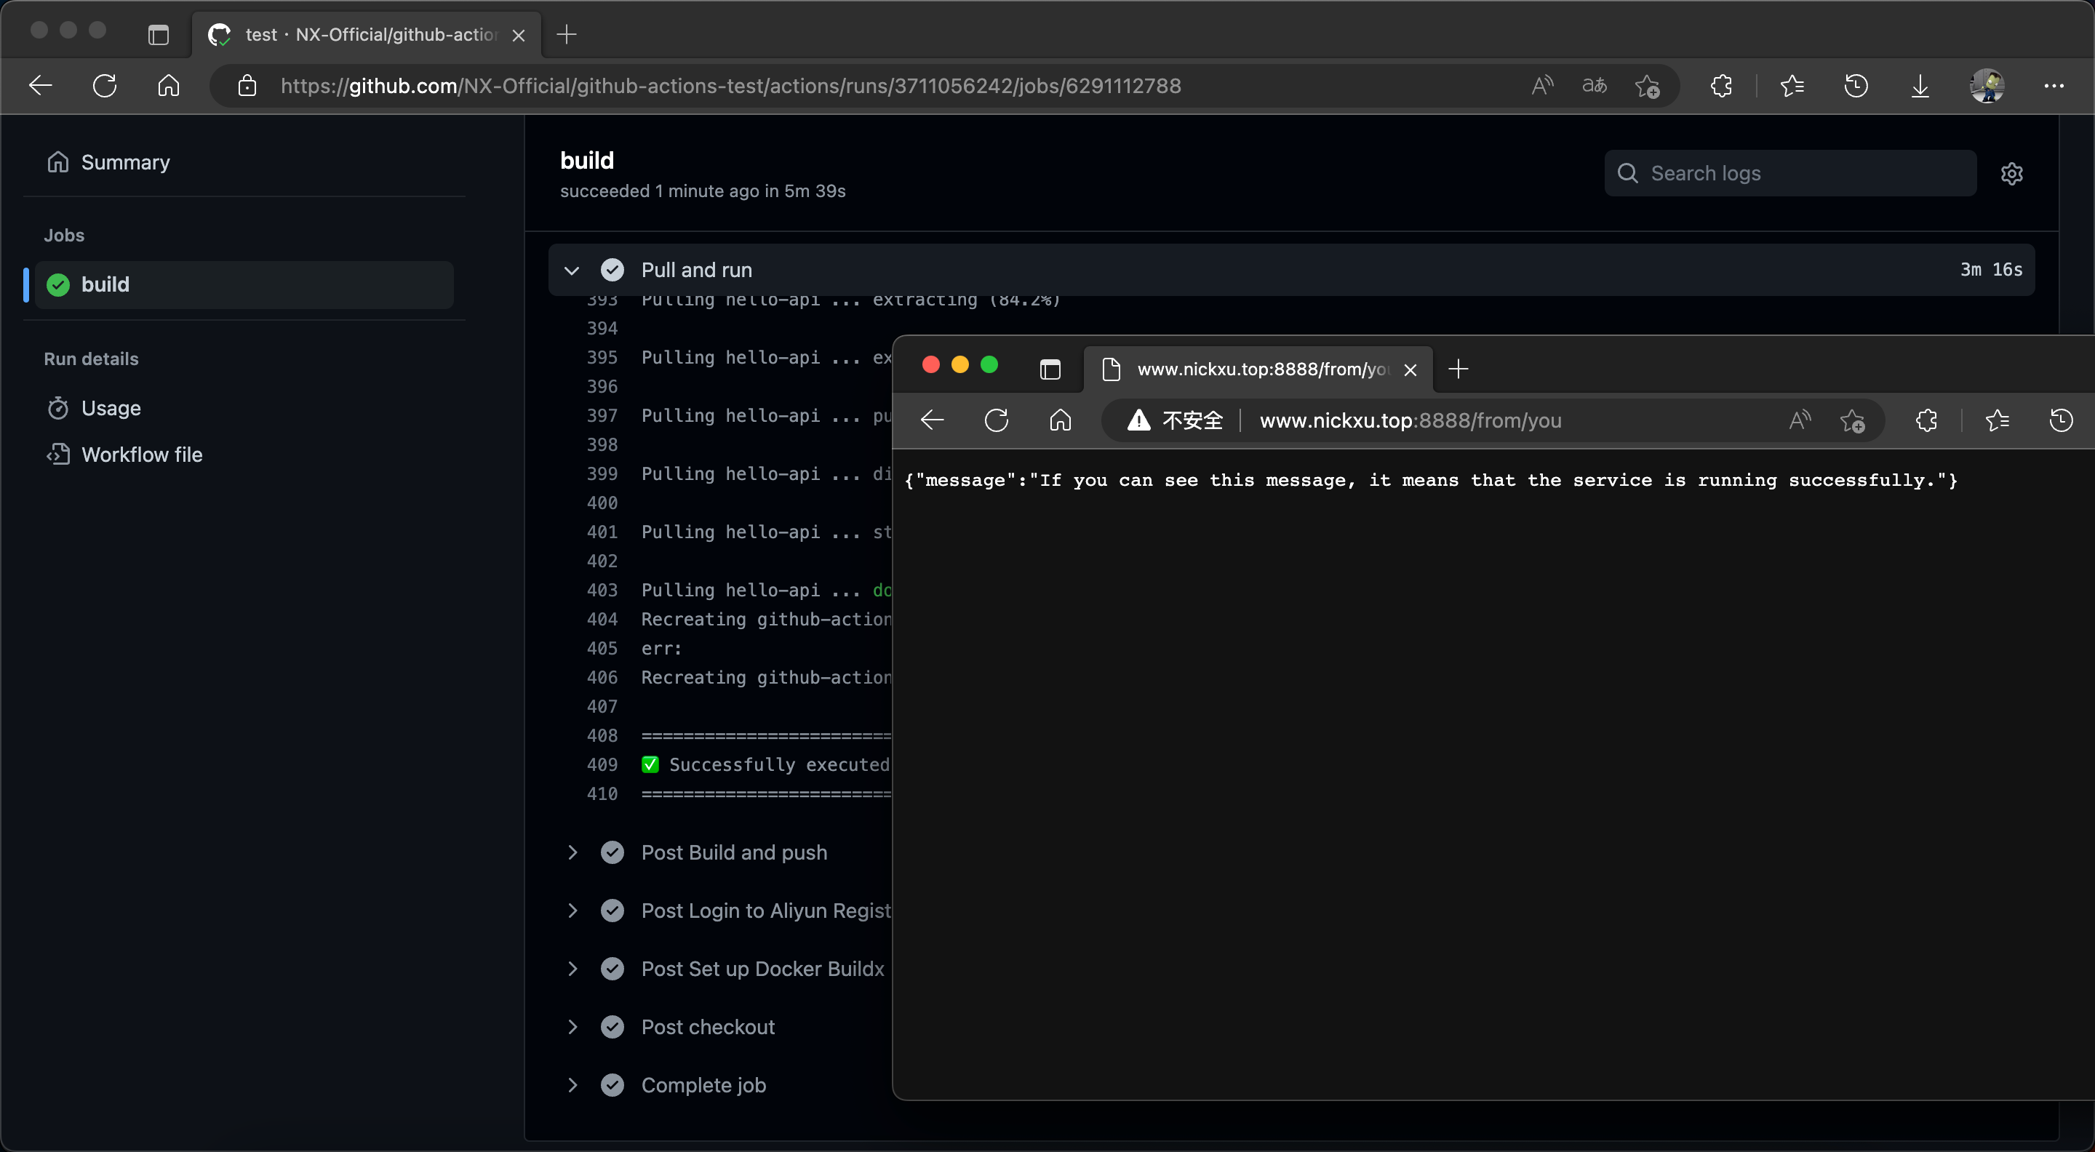
Task: Open log settings gear icon
Action: tap(2011, 173)
